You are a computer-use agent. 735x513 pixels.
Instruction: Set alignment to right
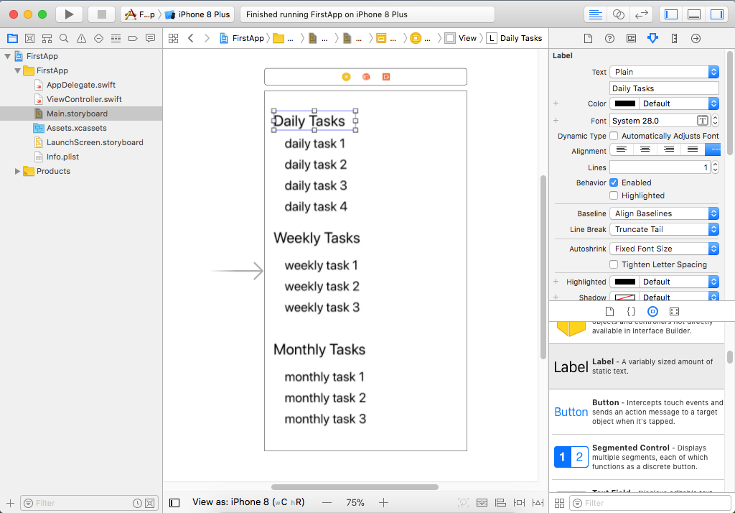pos(669,149)
